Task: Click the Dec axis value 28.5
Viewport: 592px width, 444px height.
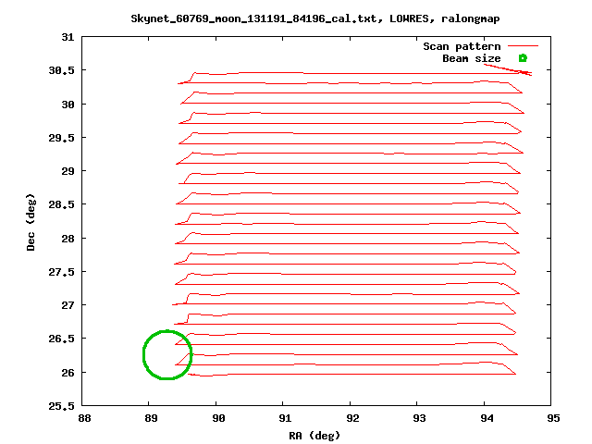Action: pyautogui.click(x=62, y=204)
